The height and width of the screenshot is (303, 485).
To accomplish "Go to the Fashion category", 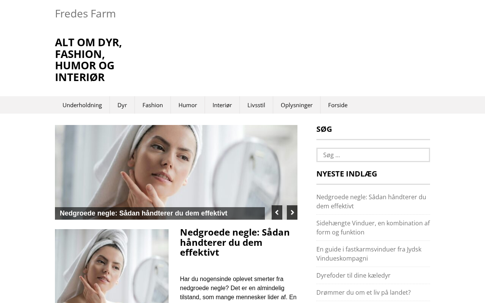I will click(x=153, y=105).
